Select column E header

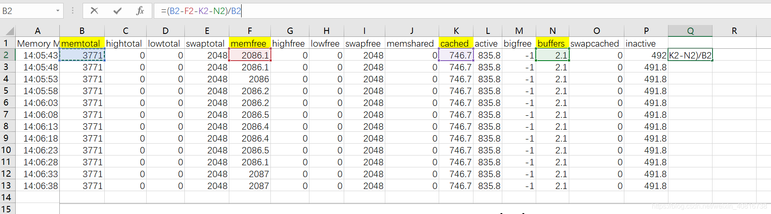click(x=207, y=31)
